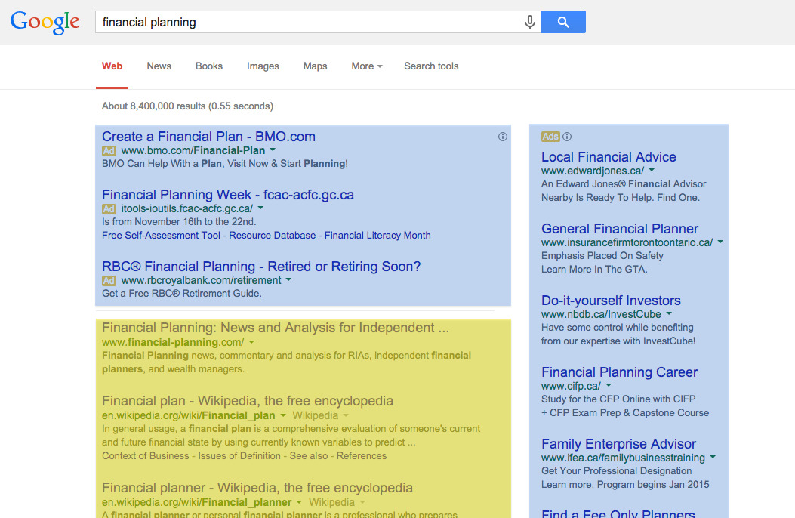The image size is (795, 518).
Task: Expand arrow beside www.bmo.com/Financial-Plan
Action: [x=273, y=150]
